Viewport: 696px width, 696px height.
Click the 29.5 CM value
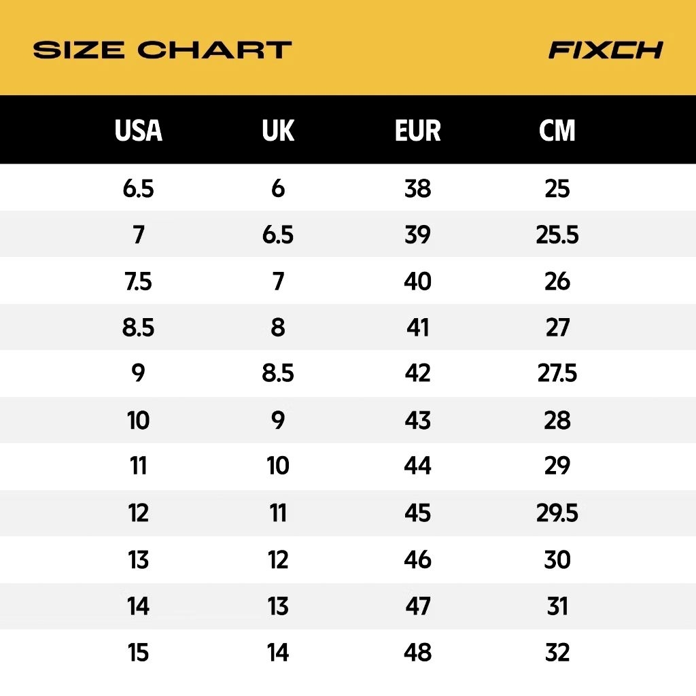coord(557,513)
